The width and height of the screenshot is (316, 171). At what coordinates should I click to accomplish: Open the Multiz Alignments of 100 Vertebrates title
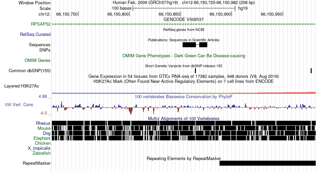pyautogui.click(x=184, y=118)
